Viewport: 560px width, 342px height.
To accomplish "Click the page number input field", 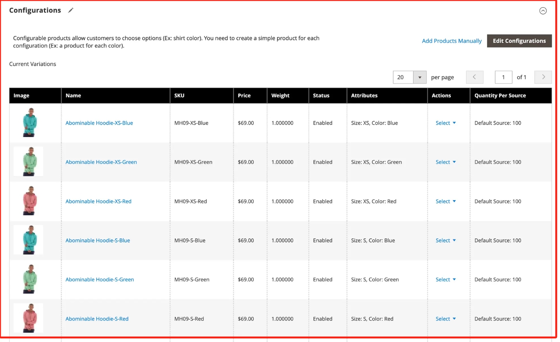I will [x=503, y=77].
